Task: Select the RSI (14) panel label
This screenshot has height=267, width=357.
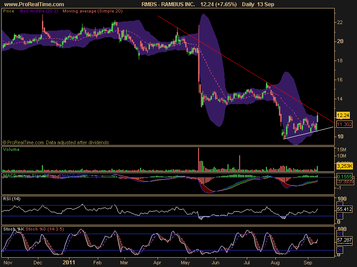Action: [x=12, y=199]
